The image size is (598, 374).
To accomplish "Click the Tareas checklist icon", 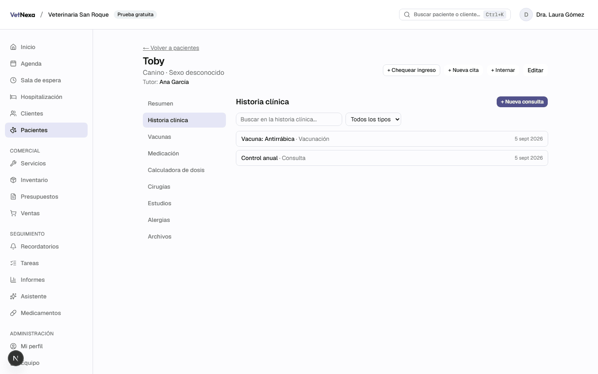I will [13, 263].
